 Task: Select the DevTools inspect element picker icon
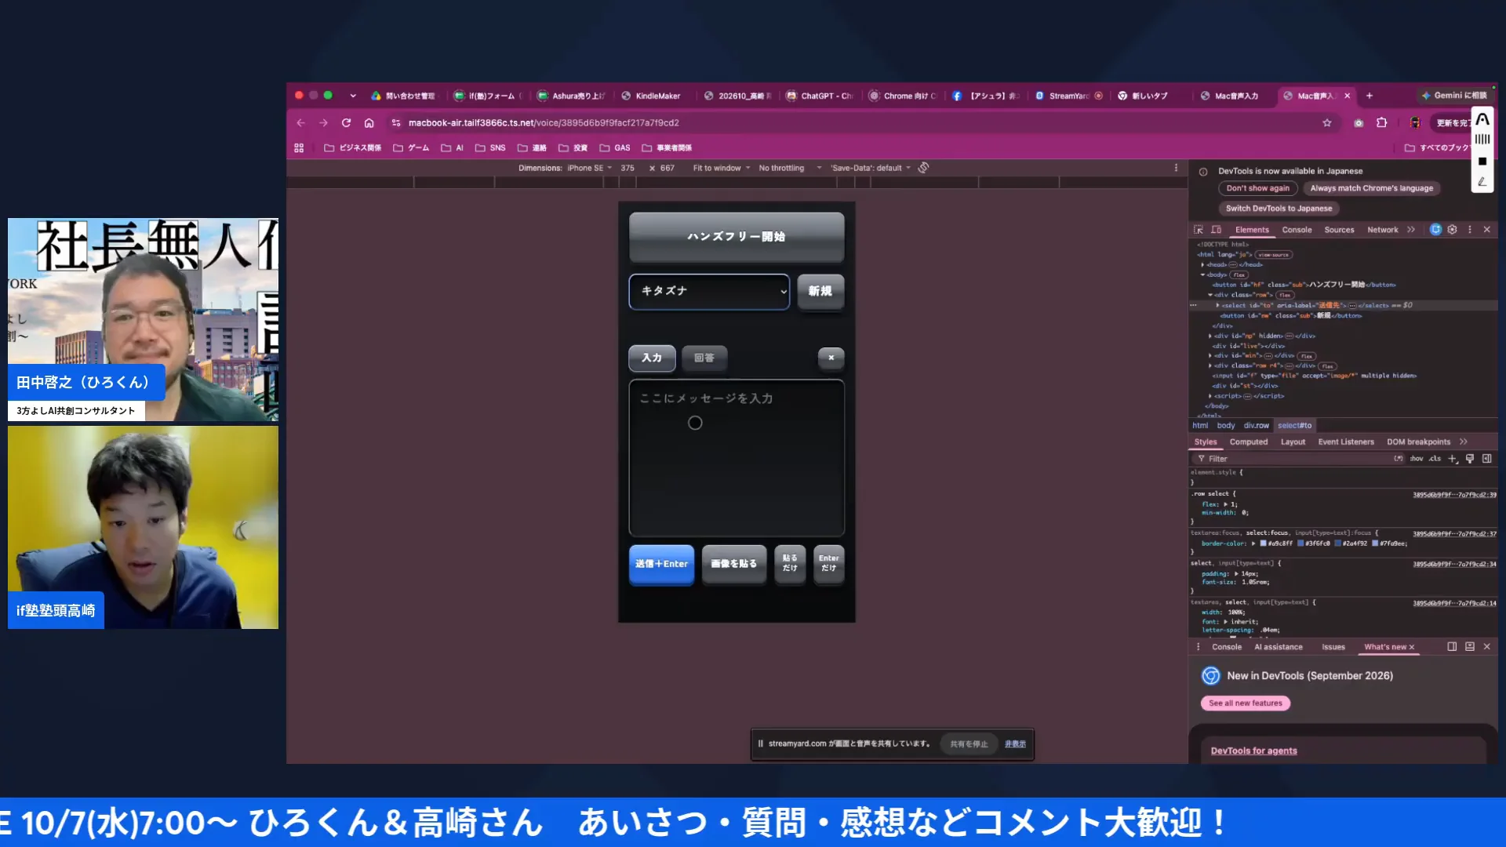click(x=1199, y=230)
